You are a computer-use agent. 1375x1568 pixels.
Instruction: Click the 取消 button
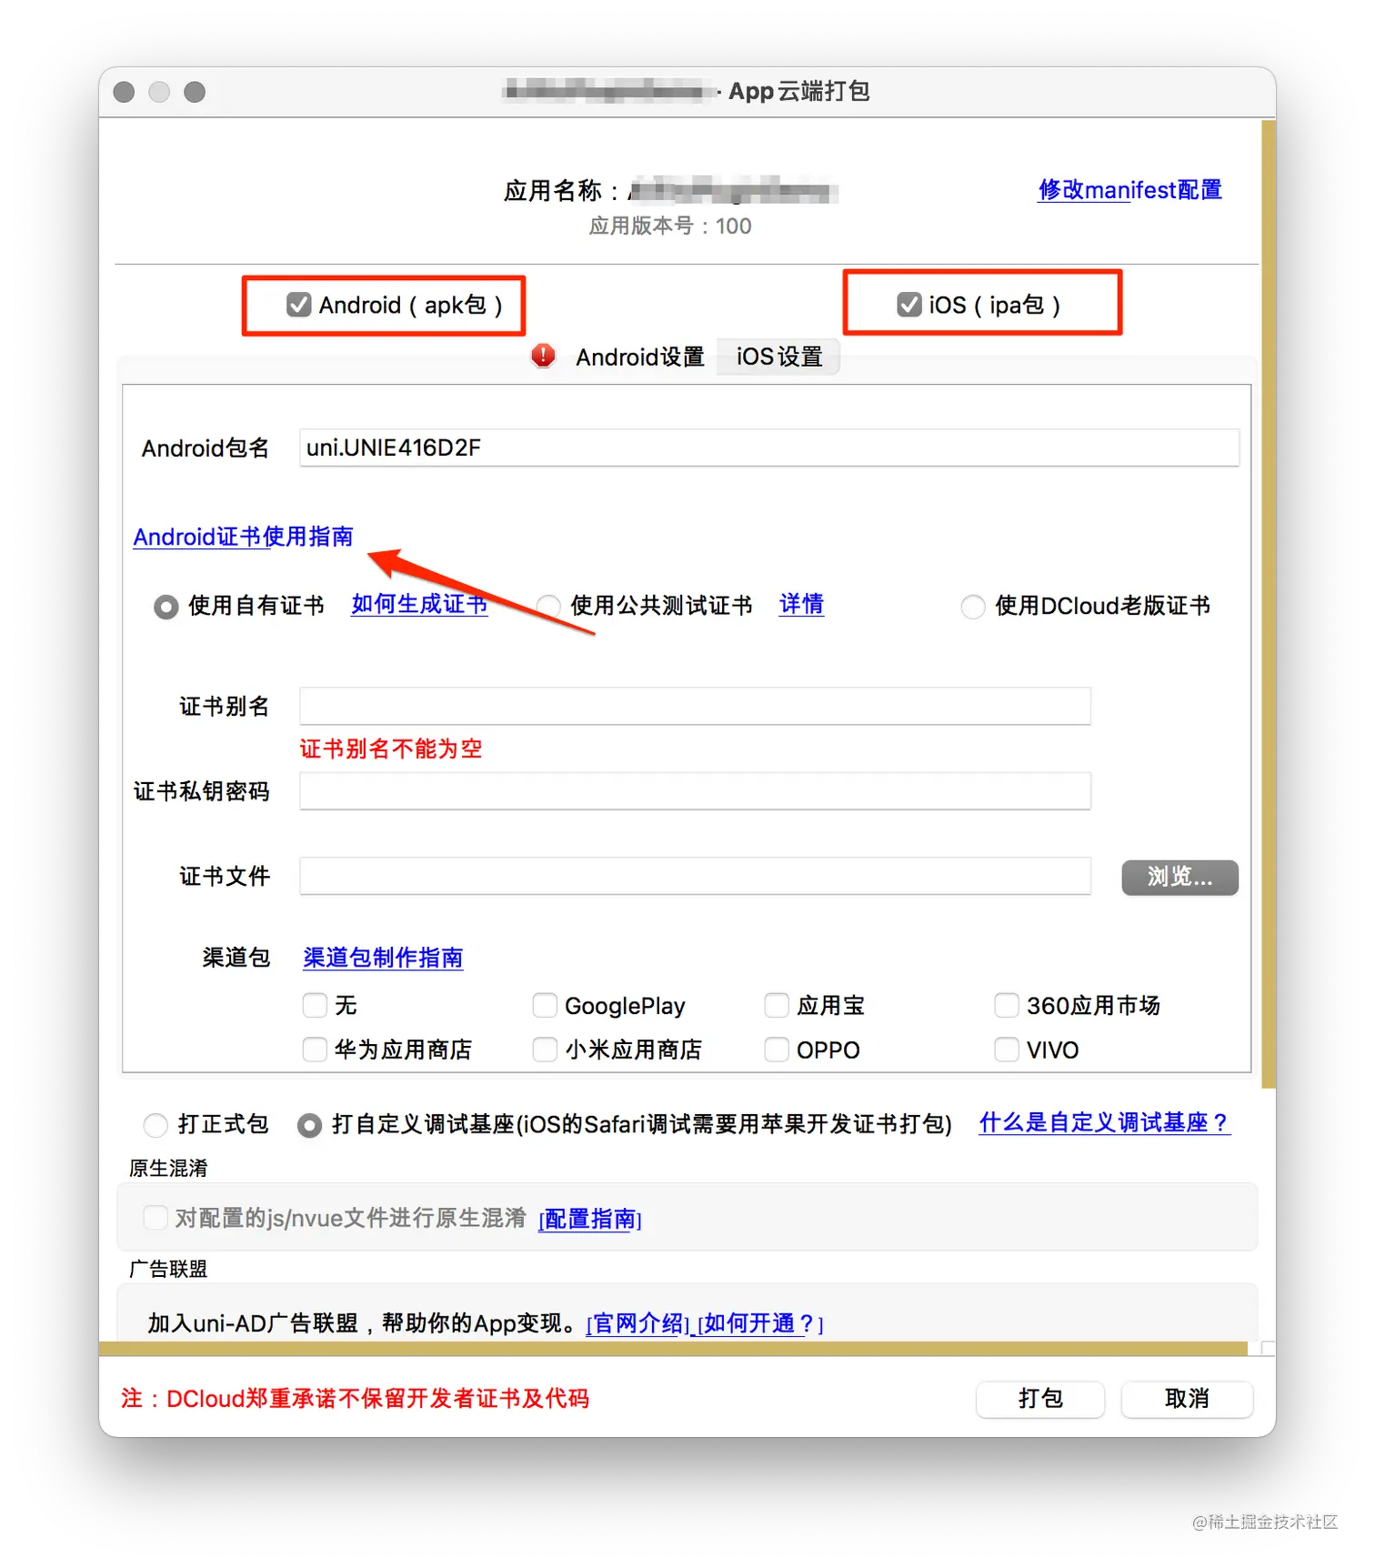coord(1187,1399)
